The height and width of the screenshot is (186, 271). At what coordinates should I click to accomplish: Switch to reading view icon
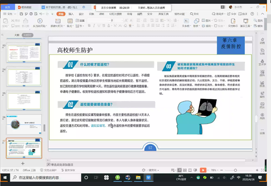pyautogui.click(x=190, y=170)
